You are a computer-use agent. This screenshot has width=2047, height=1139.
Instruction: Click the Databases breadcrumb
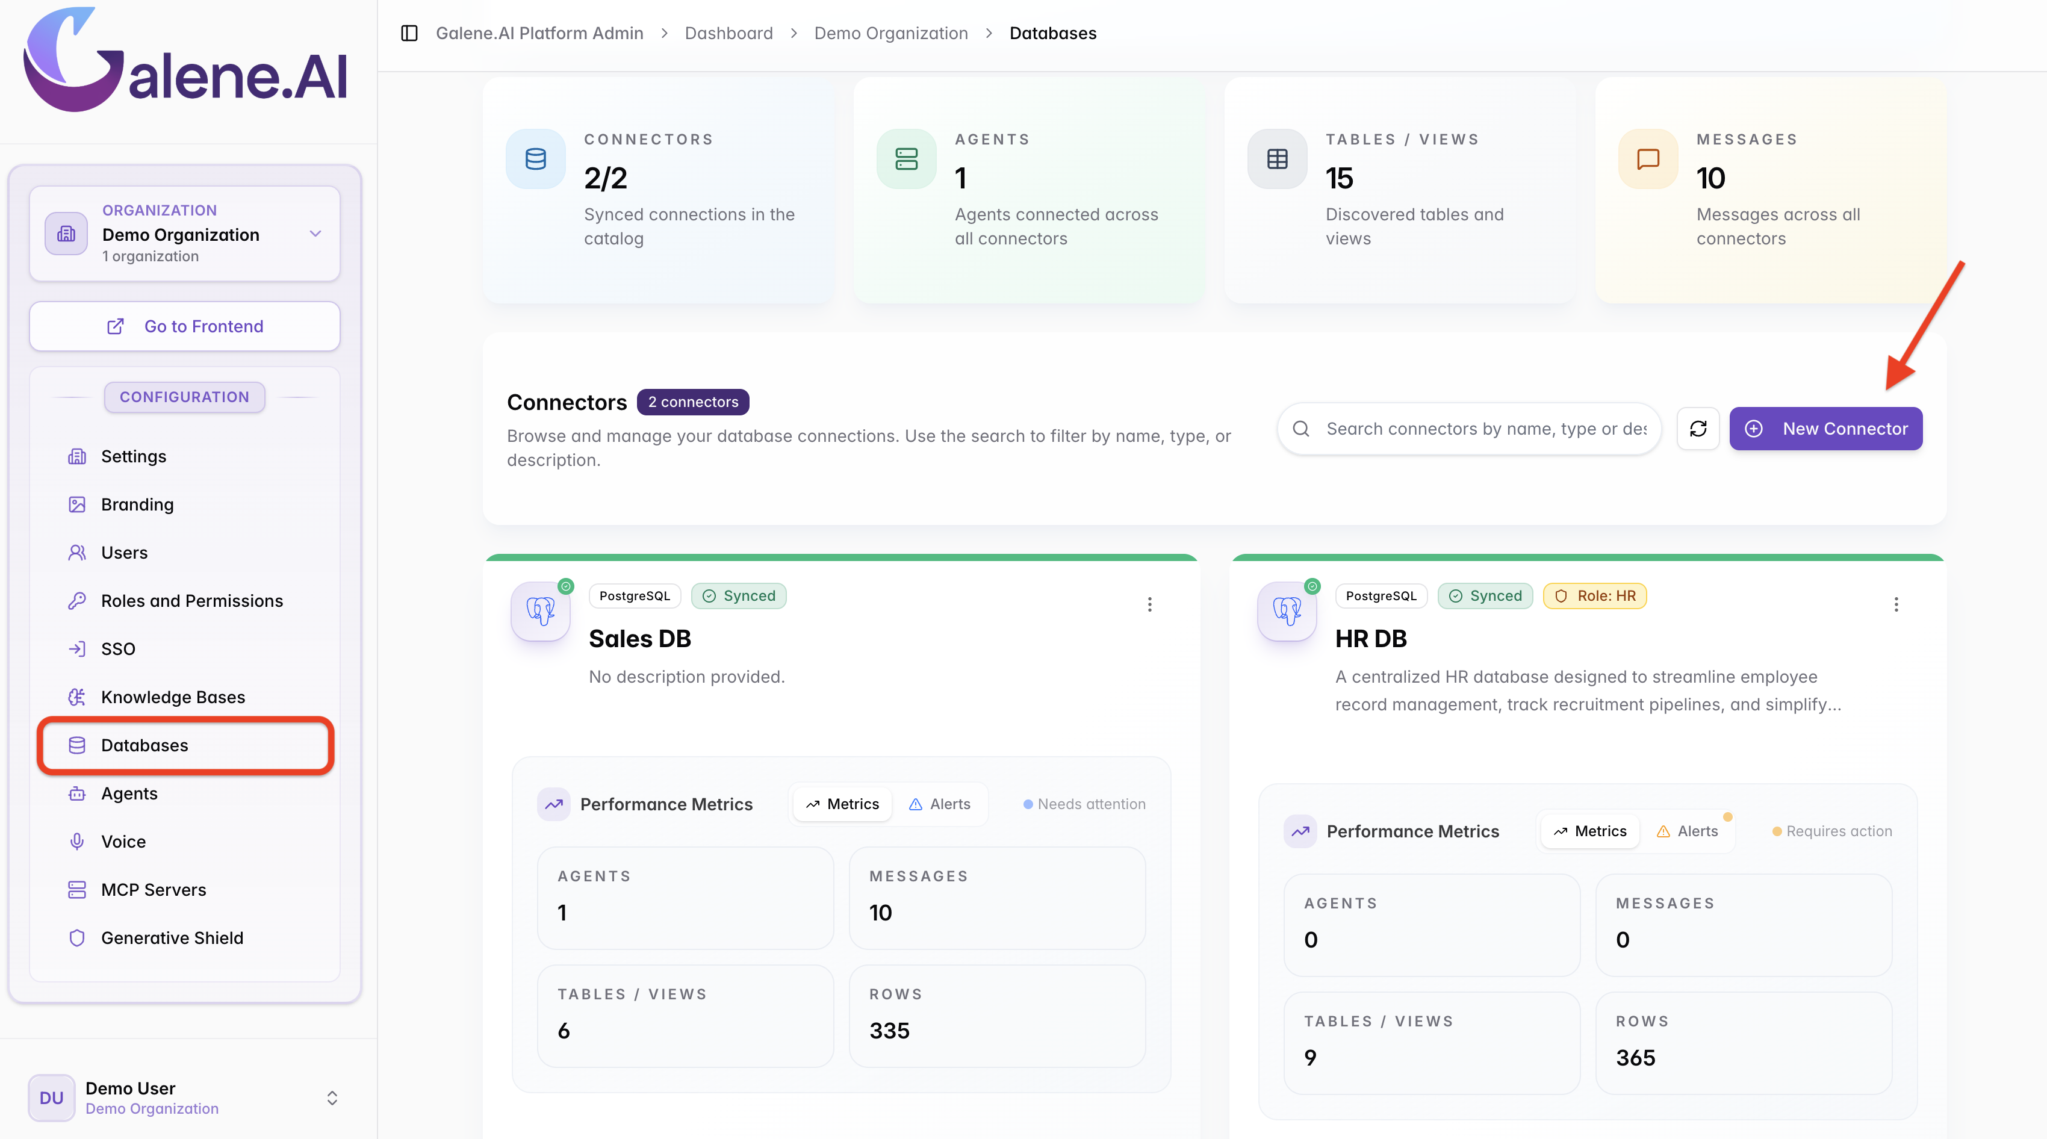pos(1053,33)
